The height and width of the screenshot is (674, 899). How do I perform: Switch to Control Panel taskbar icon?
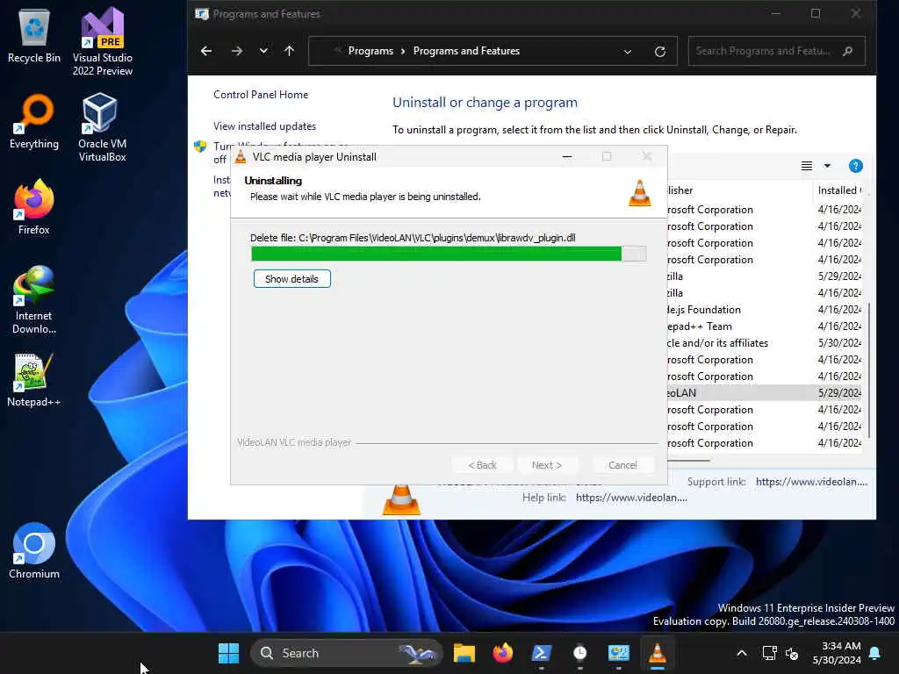point(619,653)
